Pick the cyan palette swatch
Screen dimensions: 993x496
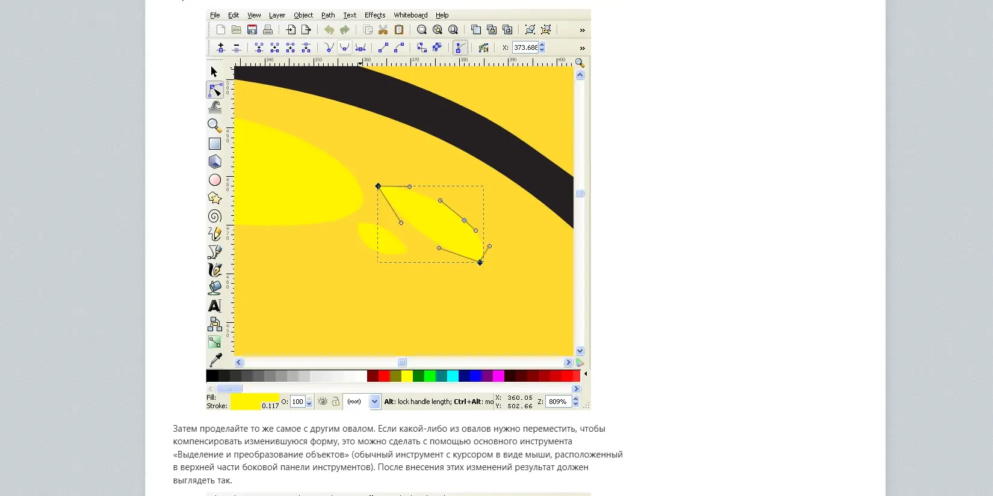453,376
